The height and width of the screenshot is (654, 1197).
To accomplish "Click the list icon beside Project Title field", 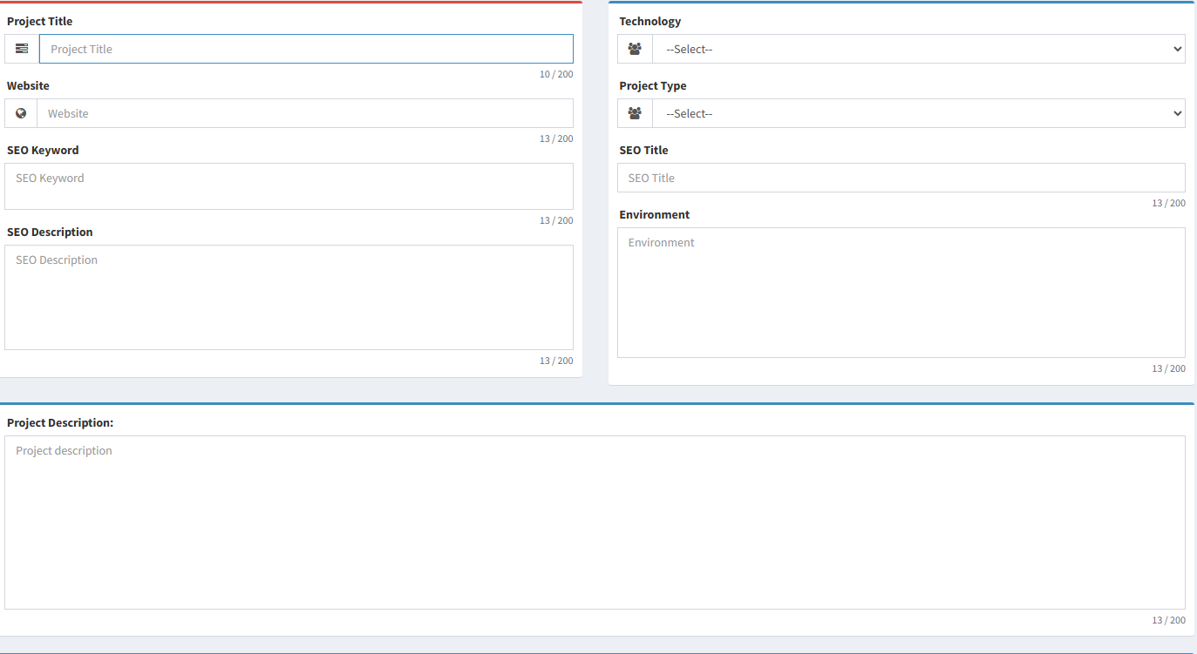I will click(x=22, y=49).
